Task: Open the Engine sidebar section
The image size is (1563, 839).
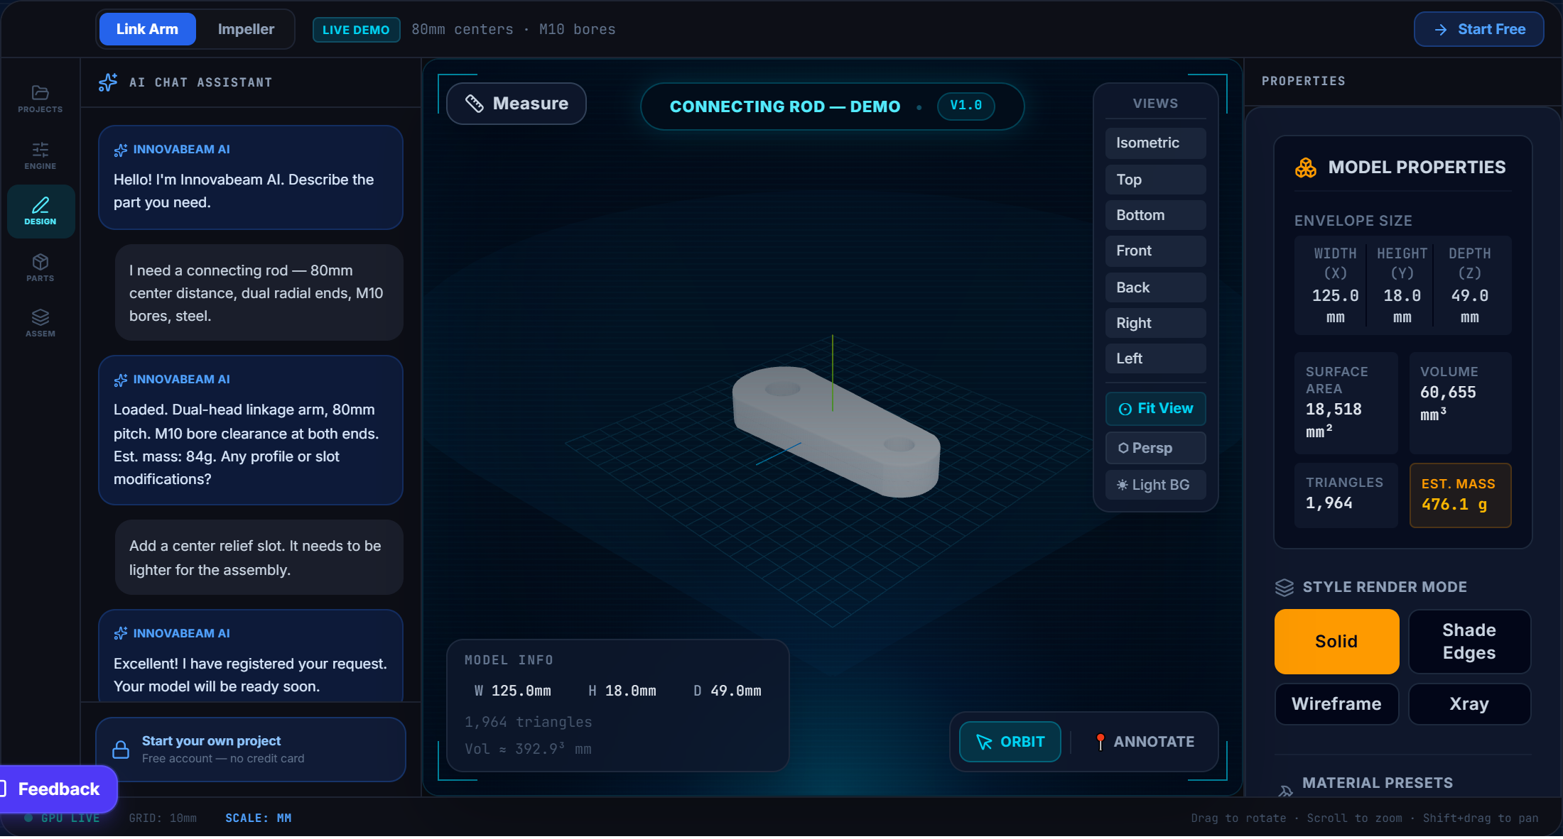Action: 40,155
